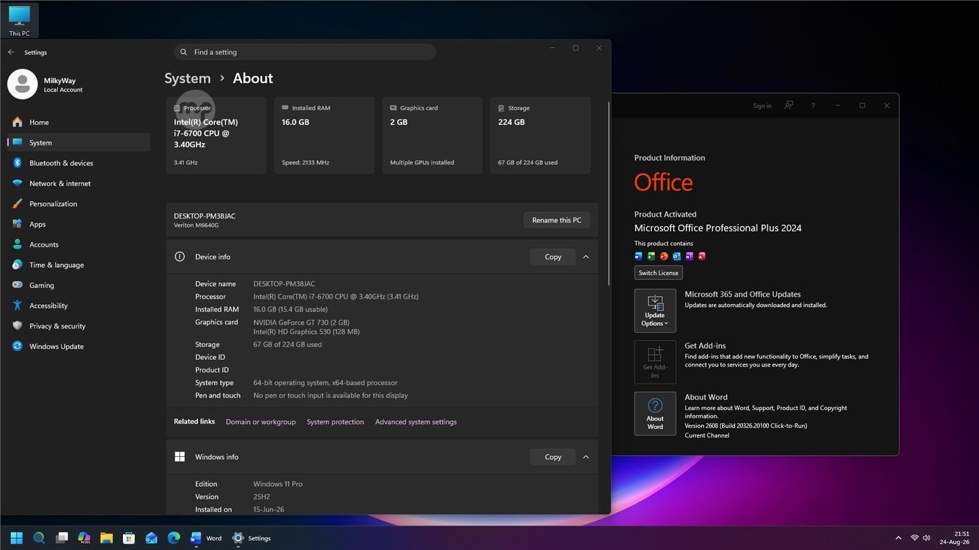Copy the Device info details
This screenshot has width=979, height=550.
(x=553, y=257)
